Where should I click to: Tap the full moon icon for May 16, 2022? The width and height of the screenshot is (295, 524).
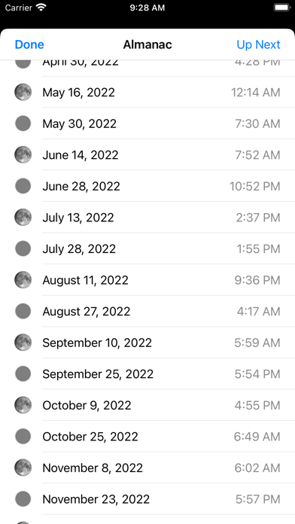pyautogui.click(x=23, y=93)
